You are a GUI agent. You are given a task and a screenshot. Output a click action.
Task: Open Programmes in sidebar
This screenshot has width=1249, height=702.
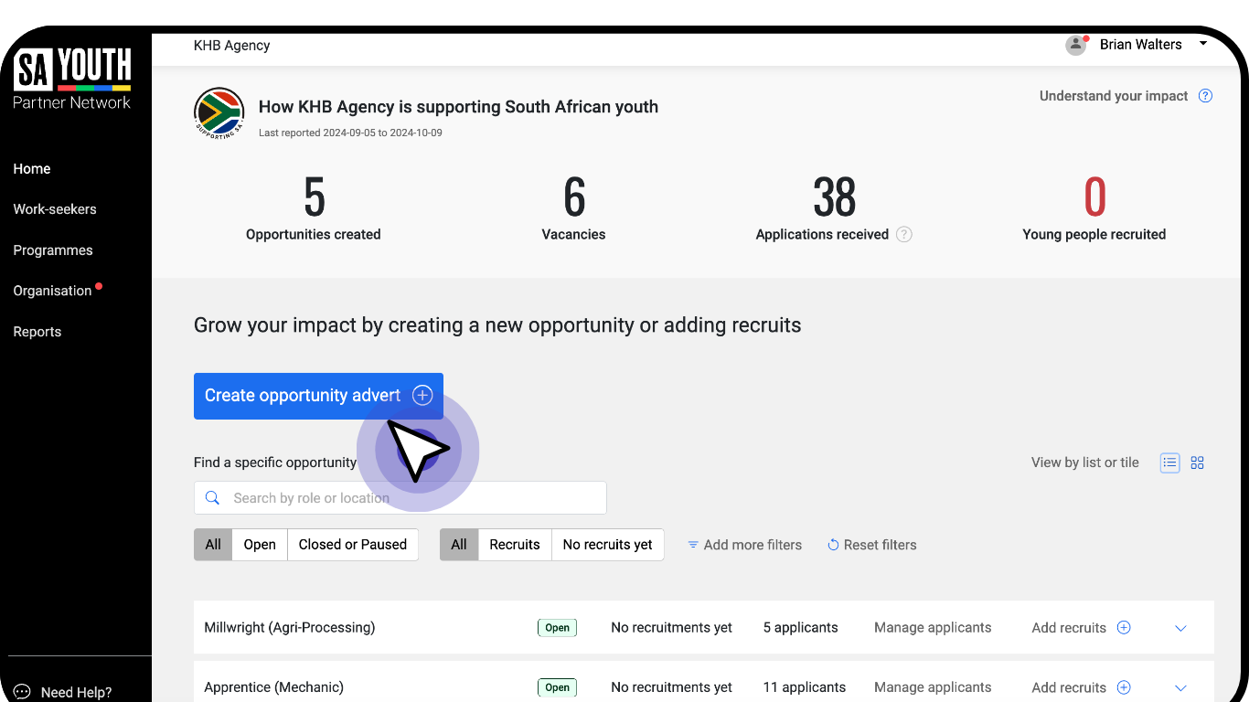tap(53, 250)
